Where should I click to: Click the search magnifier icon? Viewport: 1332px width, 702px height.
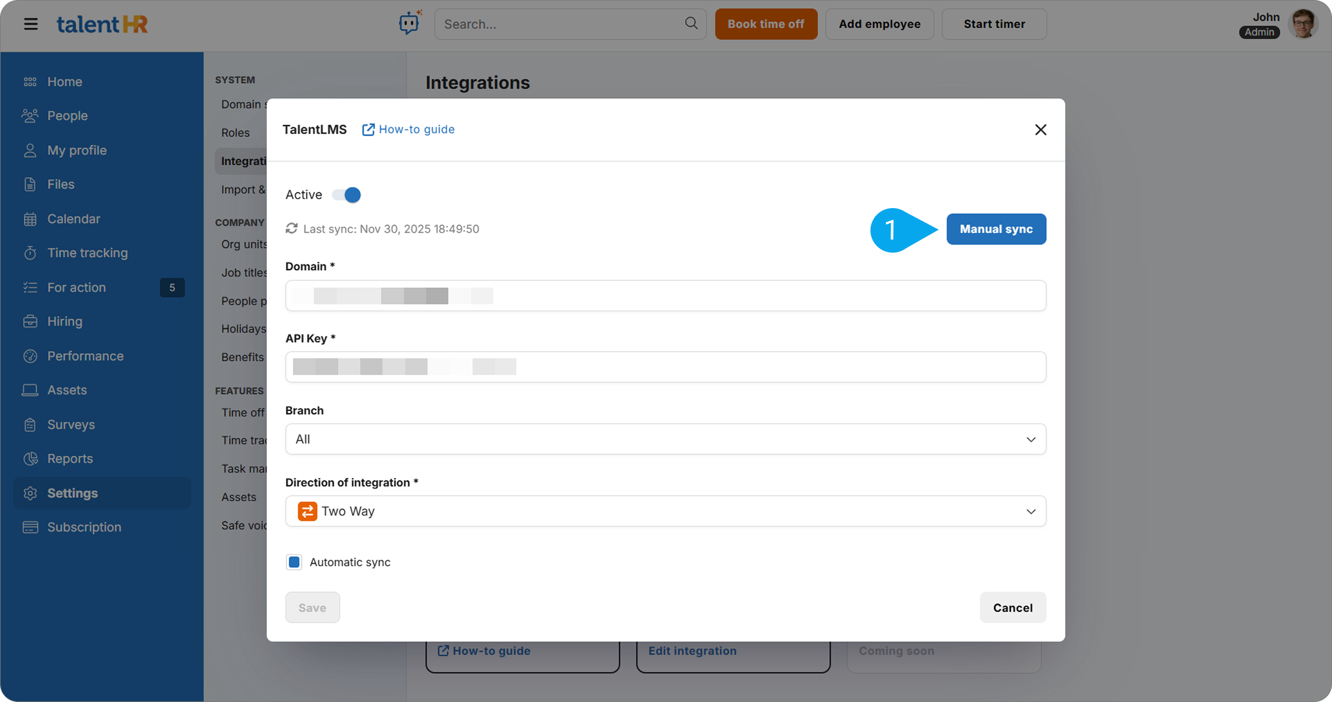point(691,23)
